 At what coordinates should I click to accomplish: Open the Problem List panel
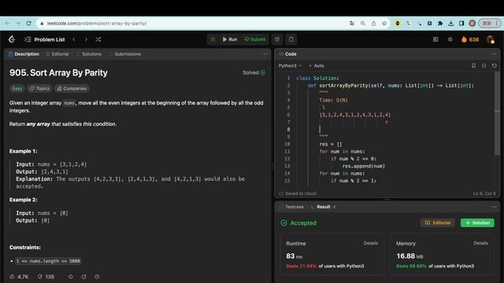45,39
